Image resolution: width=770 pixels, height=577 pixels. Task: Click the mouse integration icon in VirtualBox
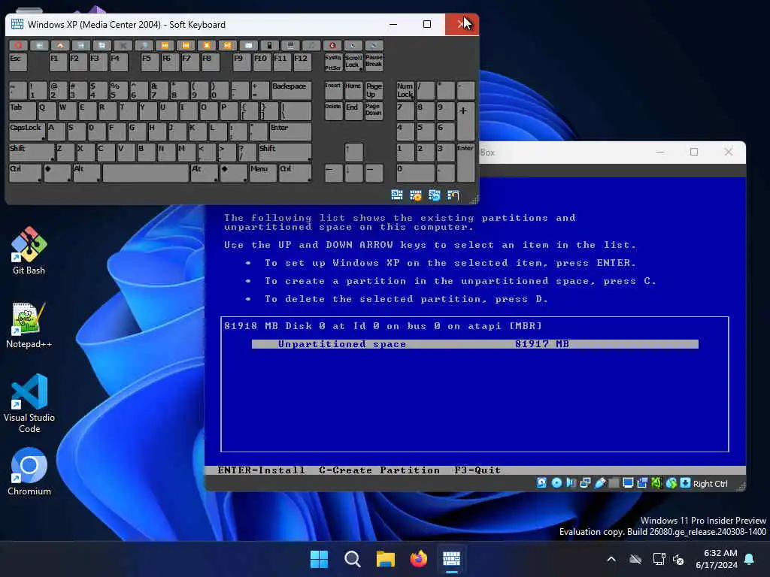pyautogui.click(x=671, y=483)
